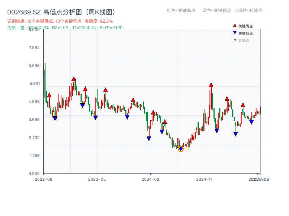Click the third red high triangle from the left

click(85, 89)
